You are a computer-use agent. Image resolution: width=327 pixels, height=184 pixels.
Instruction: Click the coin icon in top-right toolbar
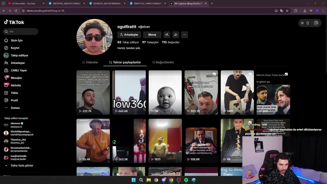coord(302,23)
